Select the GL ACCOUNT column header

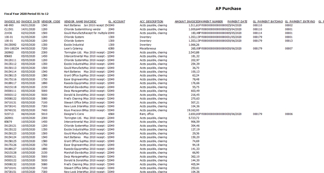tap(117, 22)
